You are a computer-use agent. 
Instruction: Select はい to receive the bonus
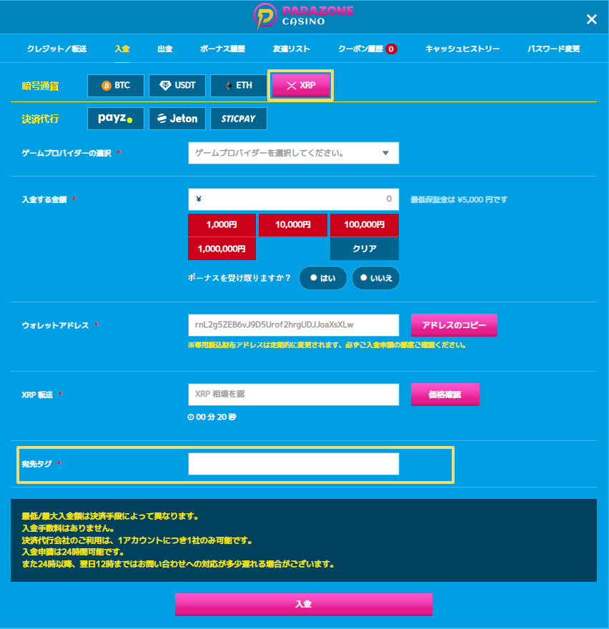(x=323, y=278)
